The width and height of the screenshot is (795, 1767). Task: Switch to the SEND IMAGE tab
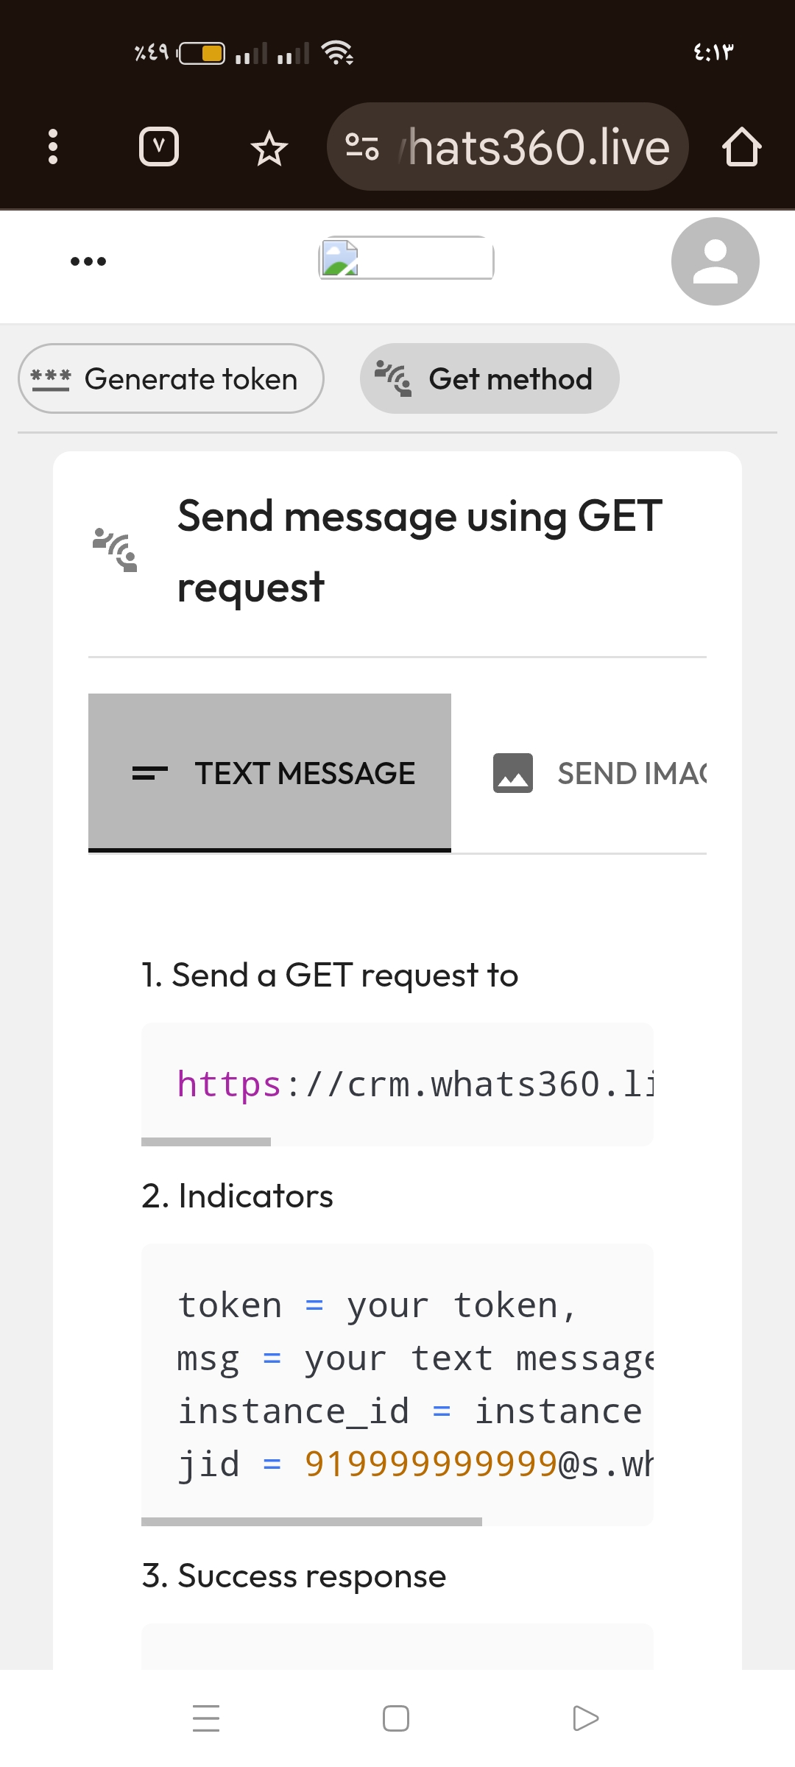[x=604, y=773]
